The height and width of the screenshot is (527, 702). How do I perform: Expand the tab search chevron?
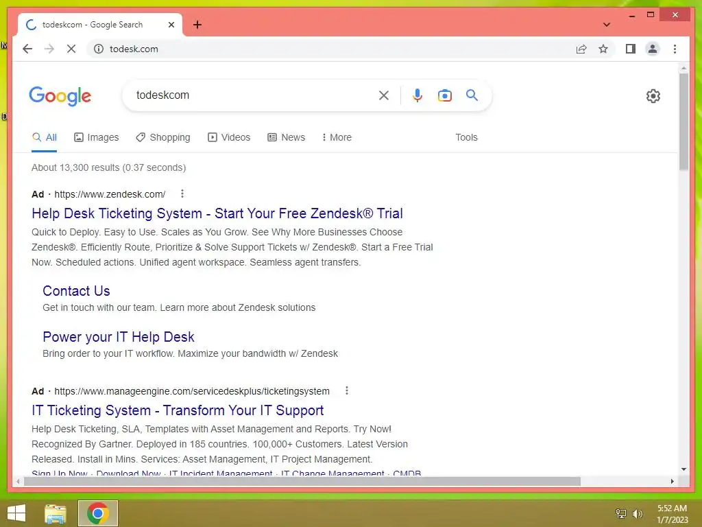[607, 25]
